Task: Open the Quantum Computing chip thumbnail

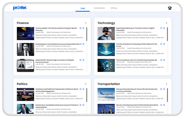Action: pos(106,50)
